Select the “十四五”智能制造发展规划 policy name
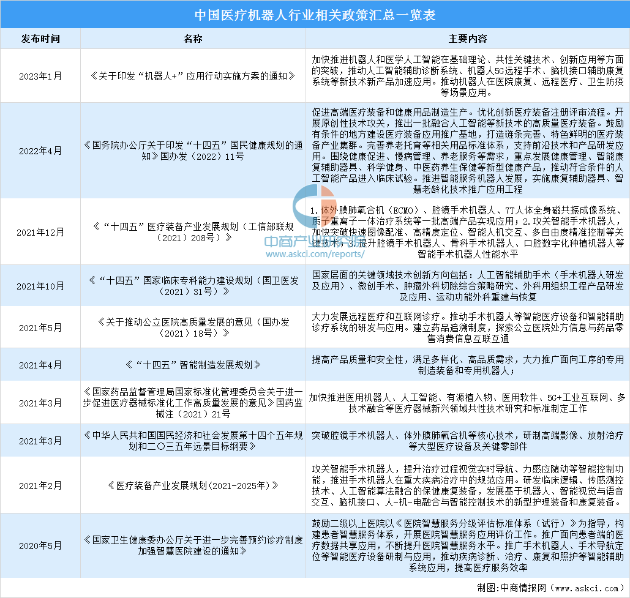This screenshot has height=598, width=630. (x=193, y=365)
